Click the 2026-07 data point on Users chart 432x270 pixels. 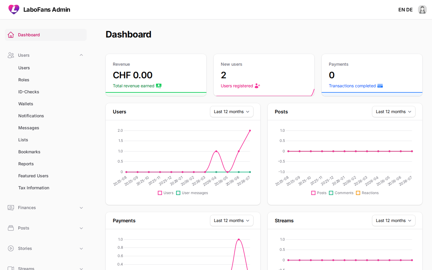coord(250,130)
